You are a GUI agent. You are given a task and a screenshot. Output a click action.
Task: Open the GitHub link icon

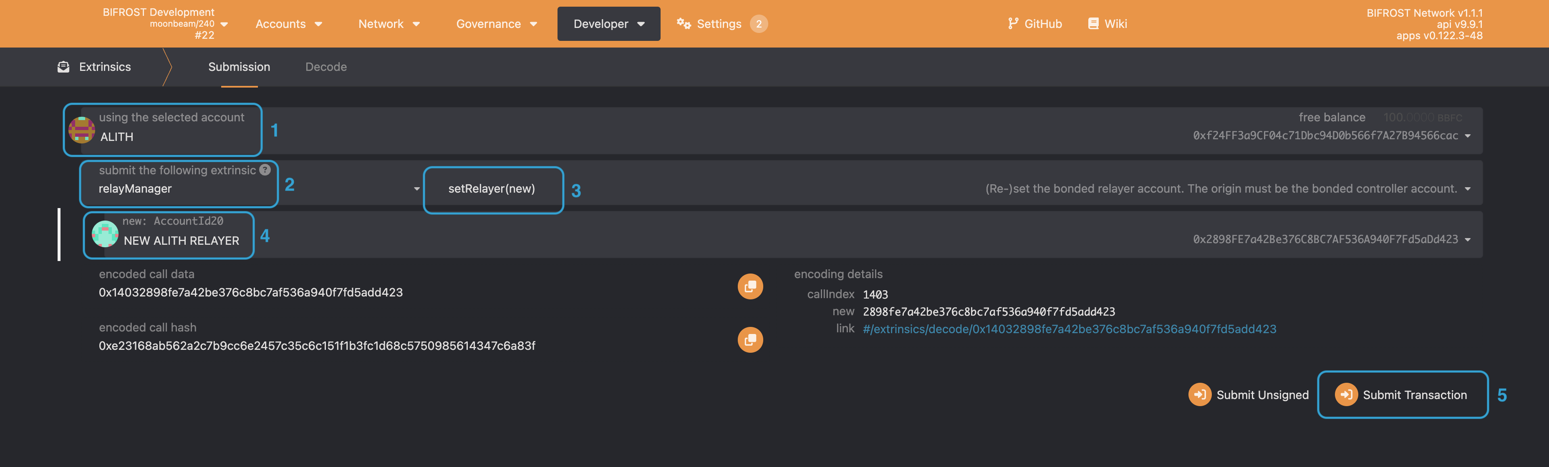[1013, 23]
